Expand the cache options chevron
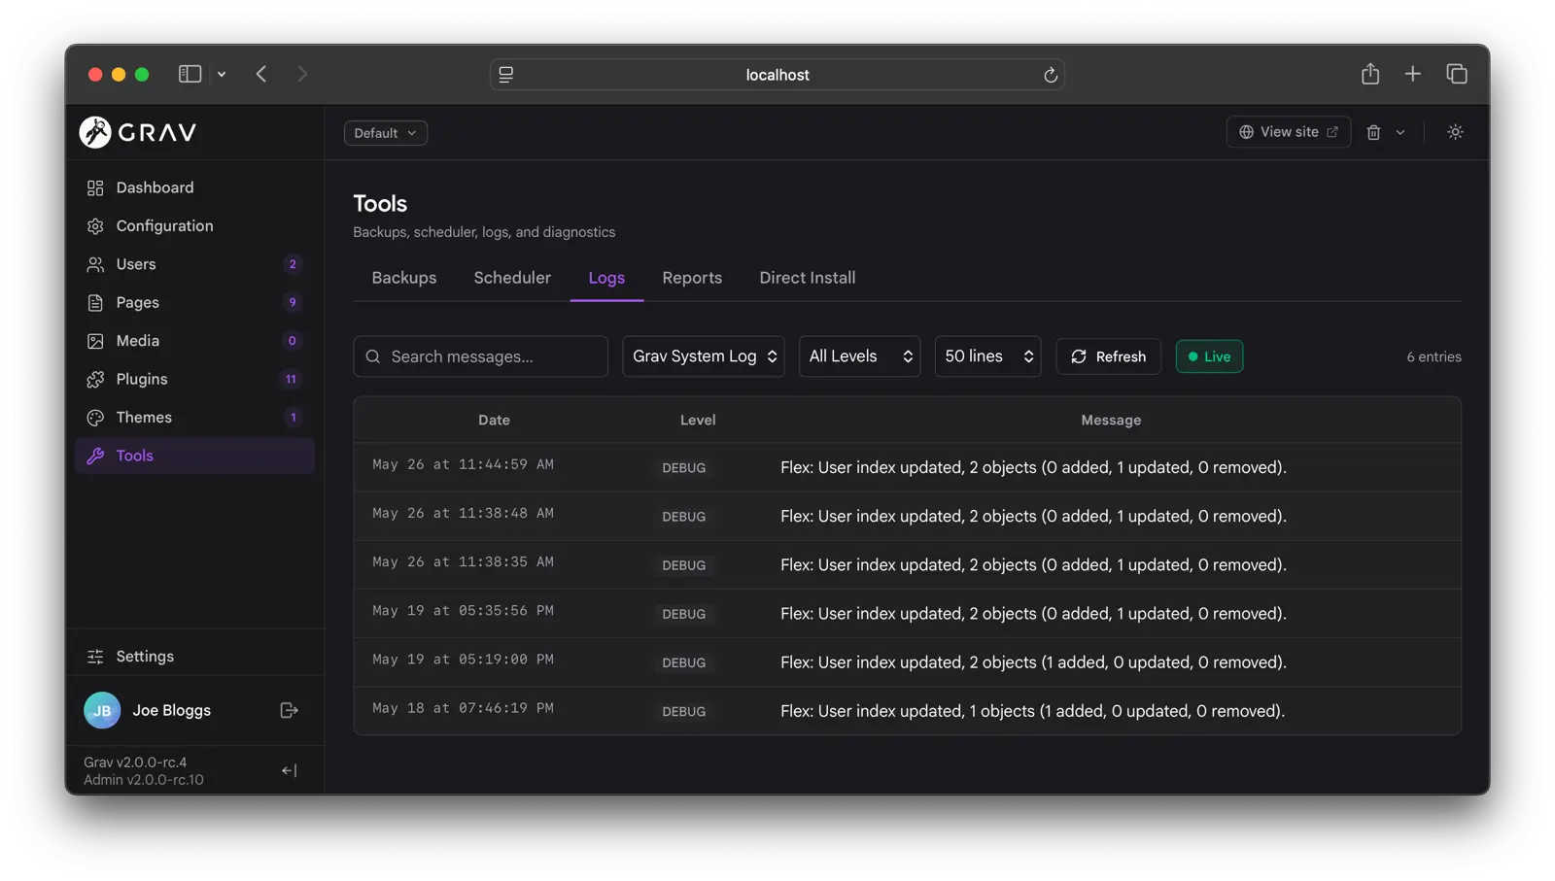The height and width of the screenshot is (881, 1555). [1400, 132]
